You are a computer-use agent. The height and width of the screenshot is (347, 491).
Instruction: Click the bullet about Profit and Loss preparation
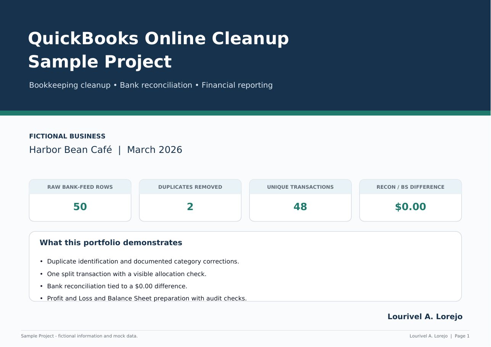(143, 298)
